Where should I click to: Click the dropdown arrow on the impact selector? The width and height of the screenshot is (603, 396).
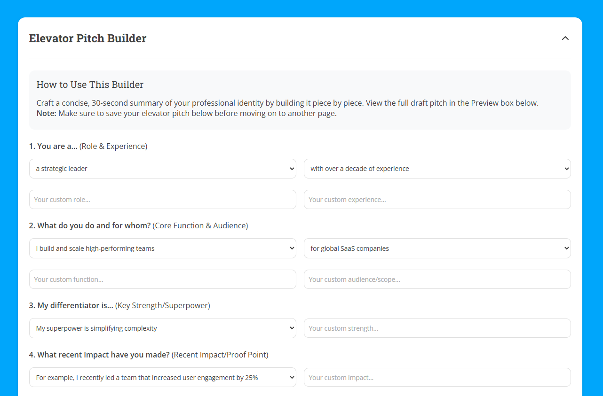(x=291, y=377)
